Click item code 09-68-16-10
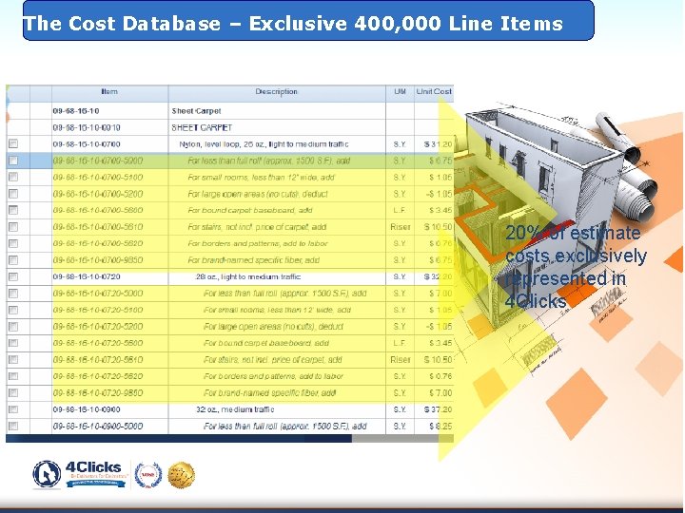 coord(76,111)
